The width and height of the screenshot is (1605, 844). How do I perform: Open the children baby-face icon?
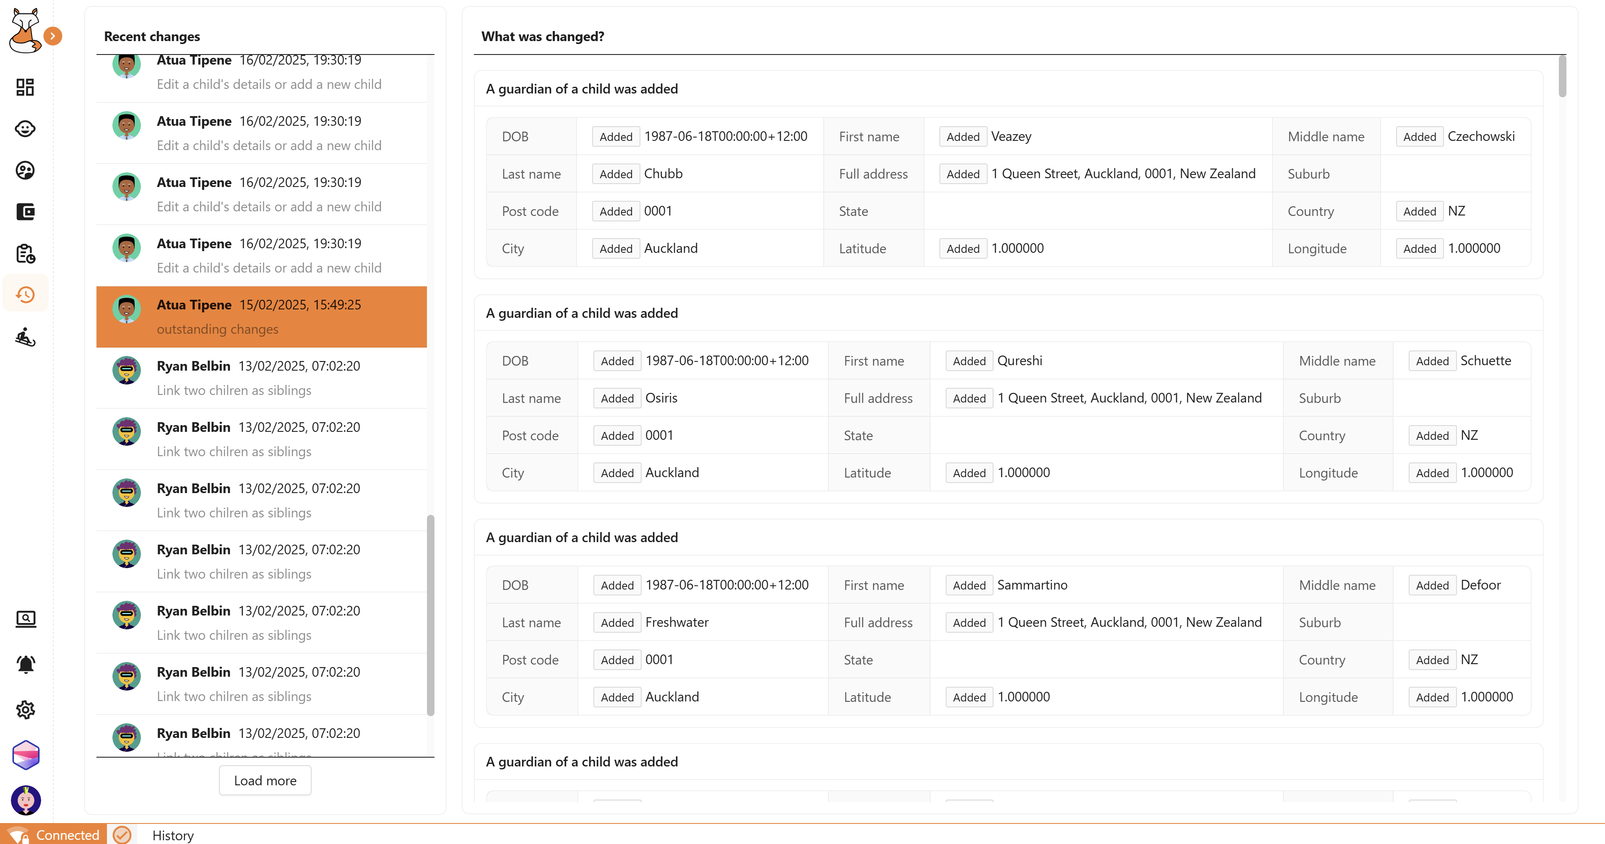25,129
